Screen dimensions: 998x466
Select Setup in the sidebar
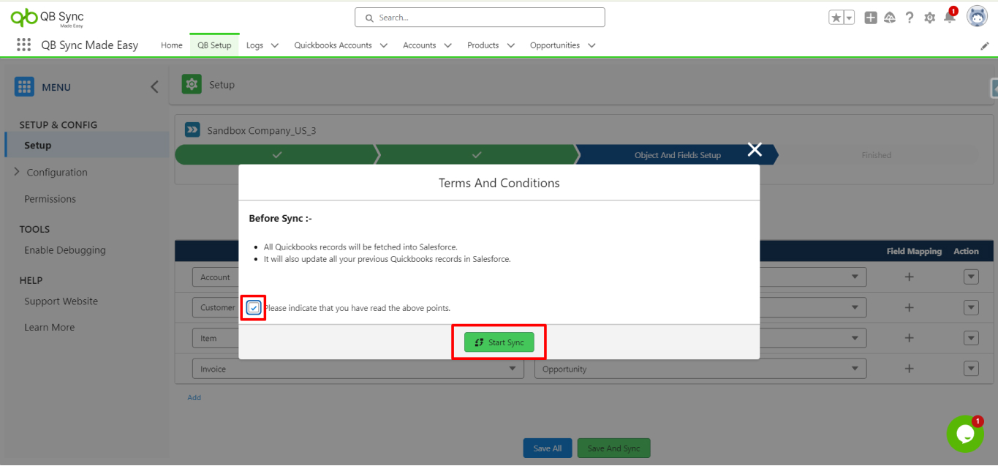click(x=87, y=145)
